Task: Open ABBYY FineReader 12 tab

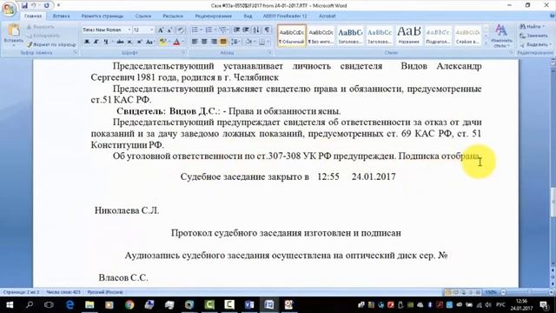Action: (x=285, y=16)
